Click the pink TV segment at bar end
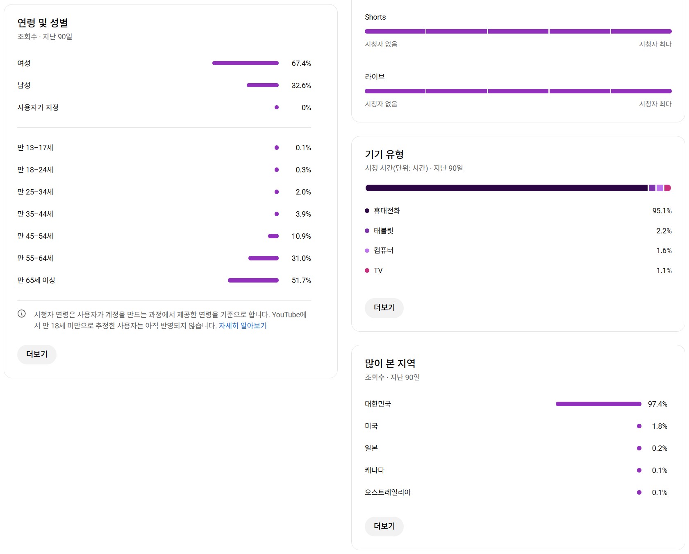The image size is (689, 554). (668, 188)
